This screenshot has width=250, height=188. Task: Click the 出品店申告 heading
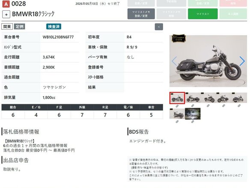tap(16, 160)
